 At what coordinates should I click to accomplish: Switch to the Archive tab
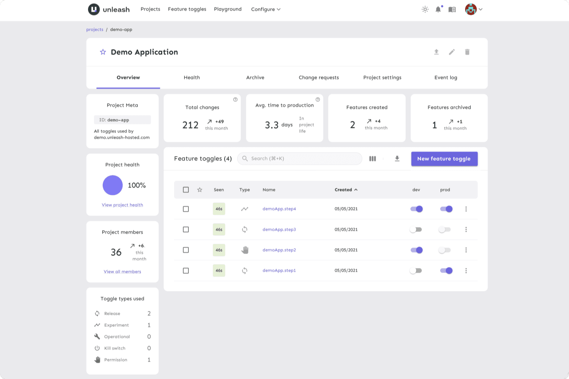[255, 78]
